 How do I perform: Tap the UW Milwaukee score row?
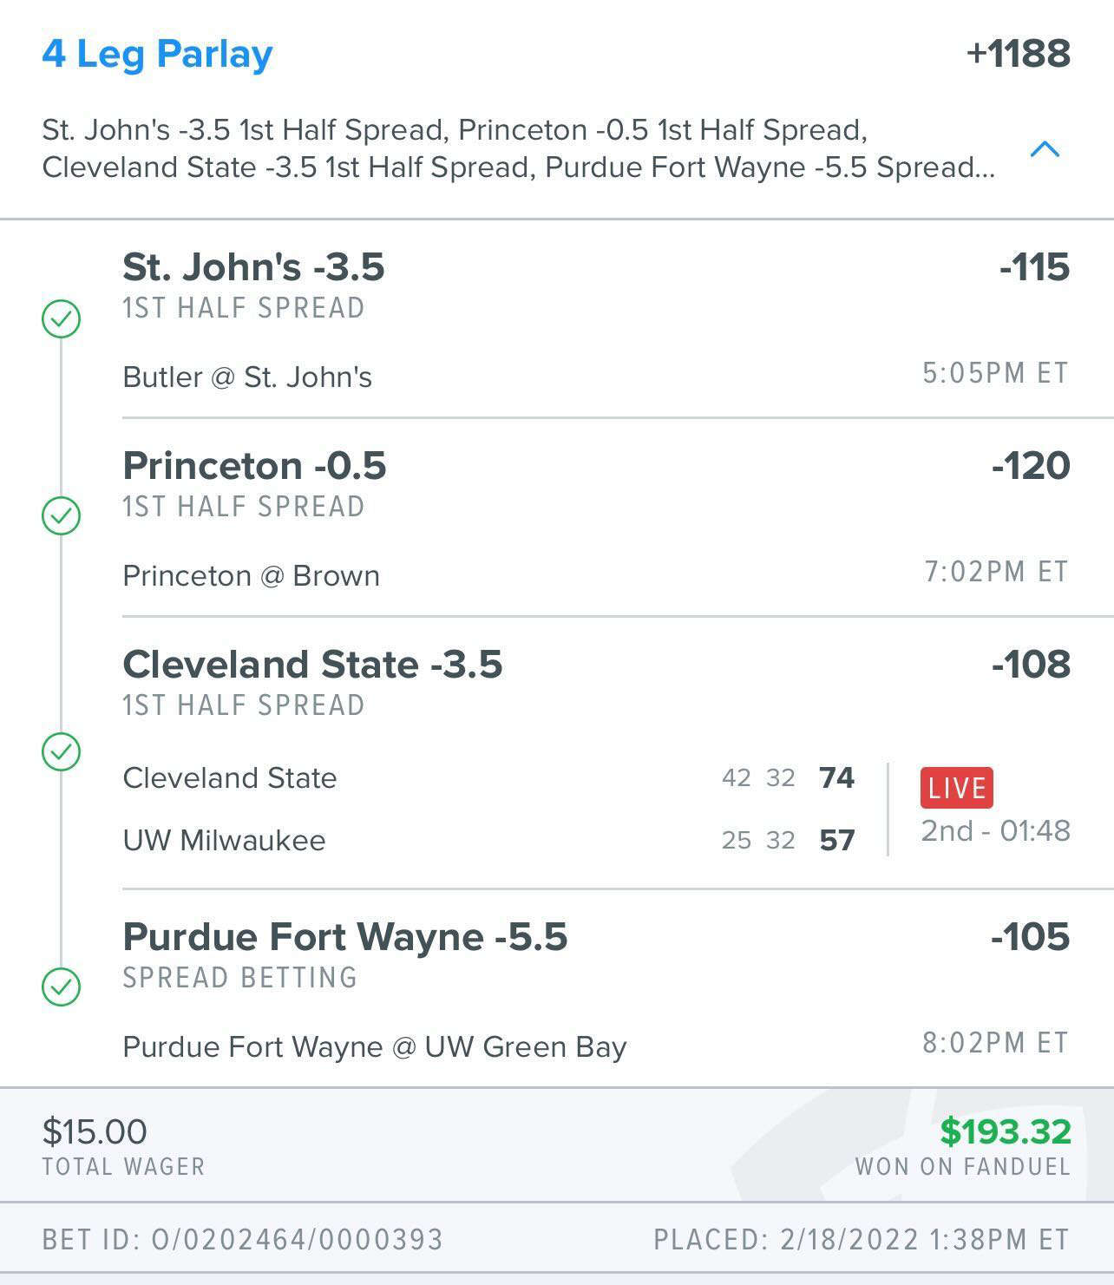pyautogui.click(x=488, y=840)
